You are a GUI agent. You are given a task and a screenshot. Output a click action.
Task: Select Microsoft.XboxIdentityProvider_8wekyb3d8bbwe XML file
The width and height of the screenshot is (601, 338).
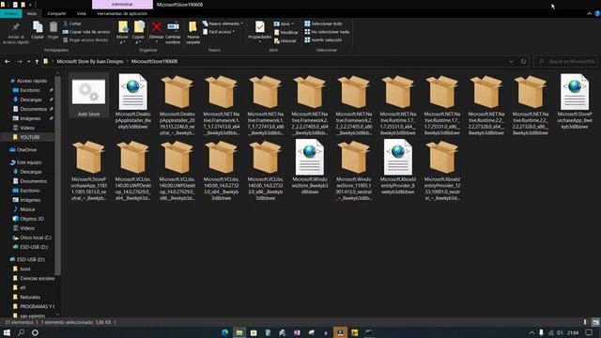(x=398, y=166)
